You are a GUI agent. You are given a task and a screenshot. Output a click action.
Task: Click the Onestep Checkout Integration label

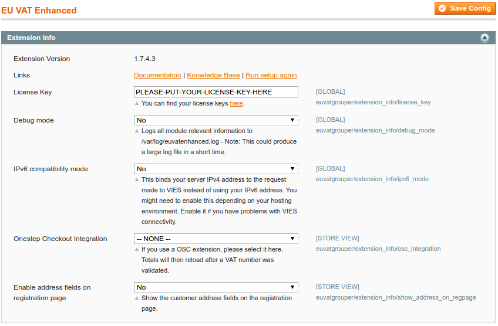click(x=60, y=239)
